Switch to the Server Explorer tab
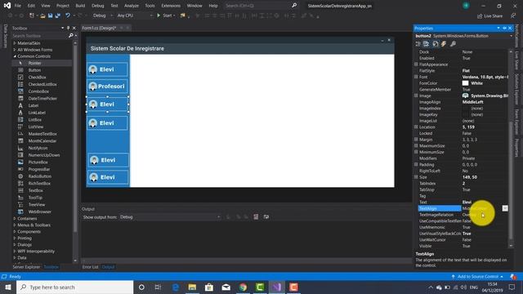Screen dimensions: 523x294 (x=26, y=267)
